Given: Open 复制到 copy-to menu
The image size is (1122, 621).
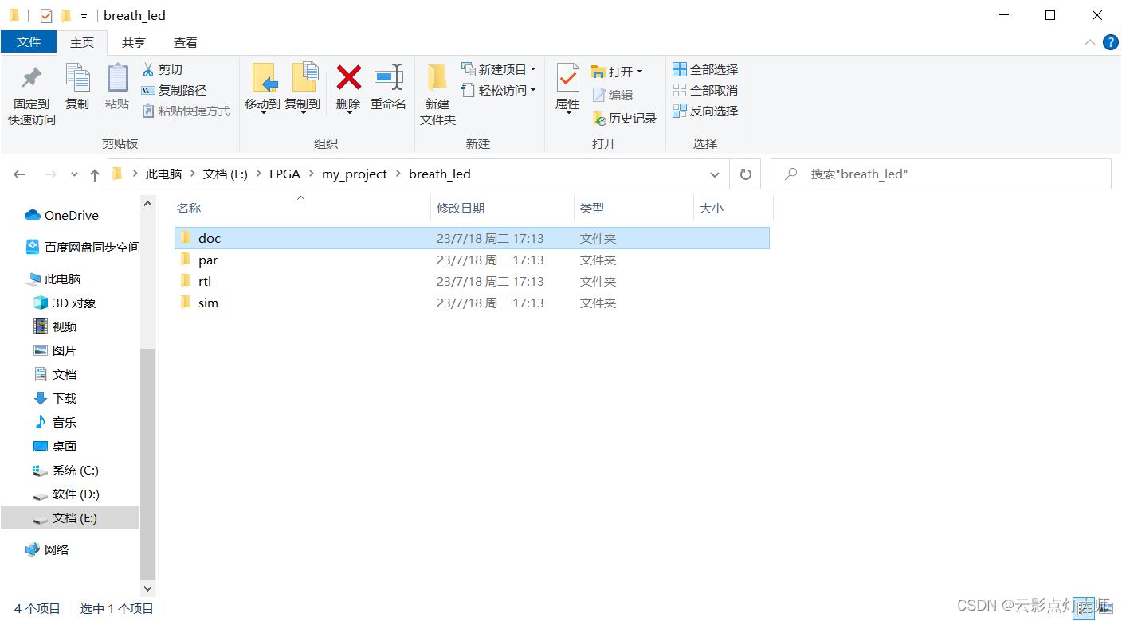Looking at the screenshot, I should pos(303,88).
